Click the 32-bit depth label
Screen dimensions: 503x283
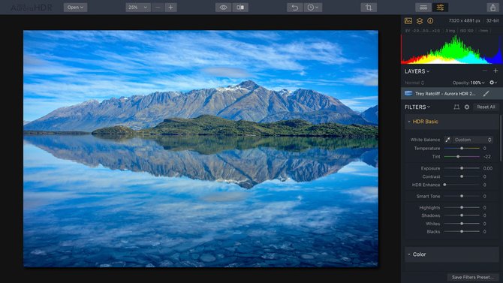click(x=492, y=20)
